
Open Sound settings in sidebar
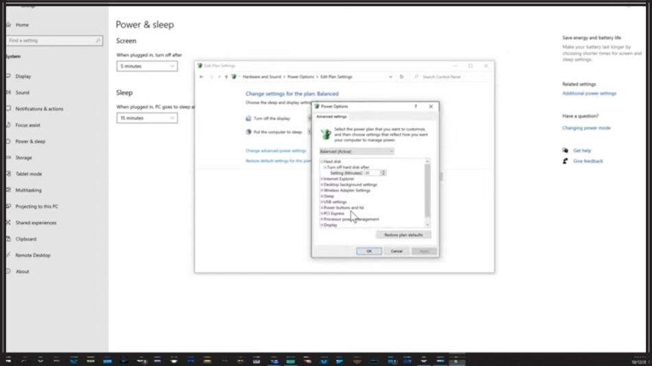point(22,93)
